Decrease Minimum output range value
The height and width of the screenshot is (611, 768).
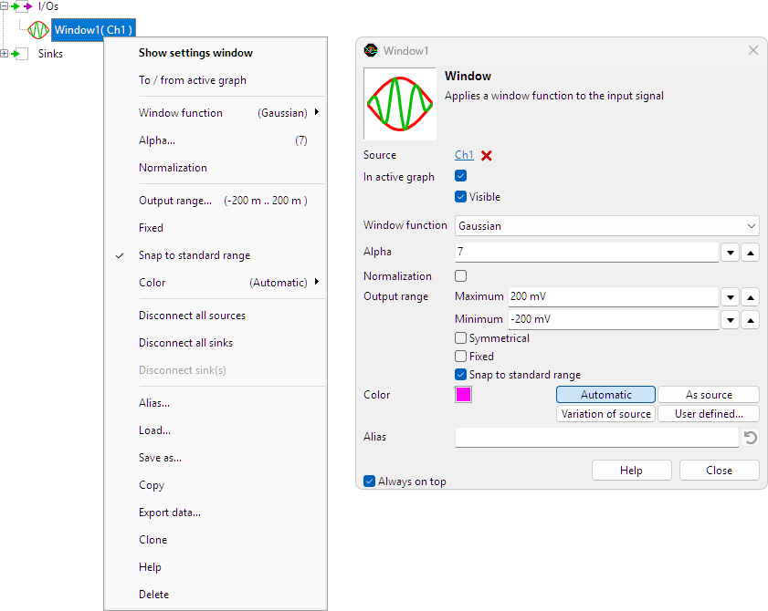click(x=730, y=320)
